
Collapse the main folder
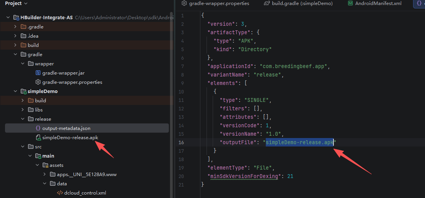click(x=30, y=156)
